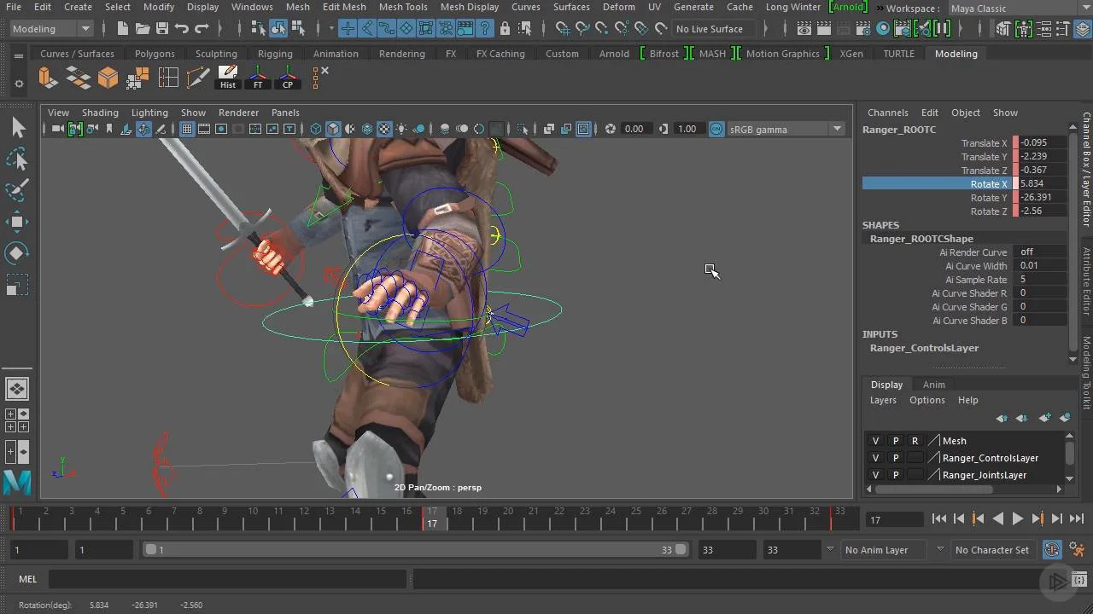Toggle the viewport grid display icon
Screen dimensions: 1093x614
[186, 129]
